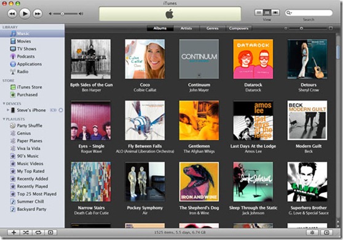Viewport: 343px width, 240px height.
Task: Collapse the Playlists section
Action: [x=4, y=119]
